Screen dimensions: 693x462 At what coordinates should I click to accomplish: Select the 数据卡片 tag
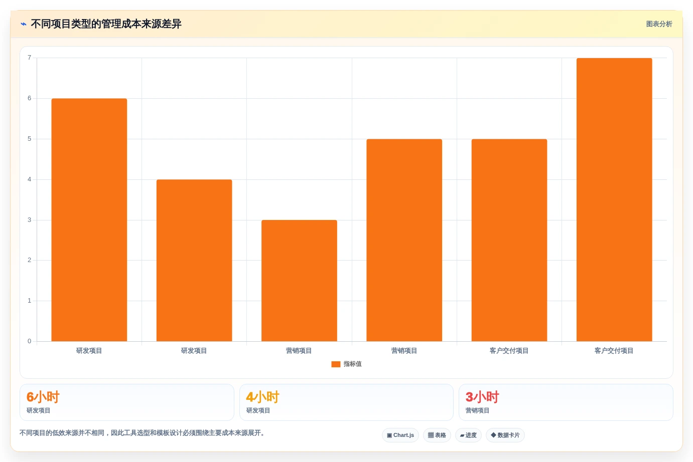pyautogui.click(x=505, y=435)
